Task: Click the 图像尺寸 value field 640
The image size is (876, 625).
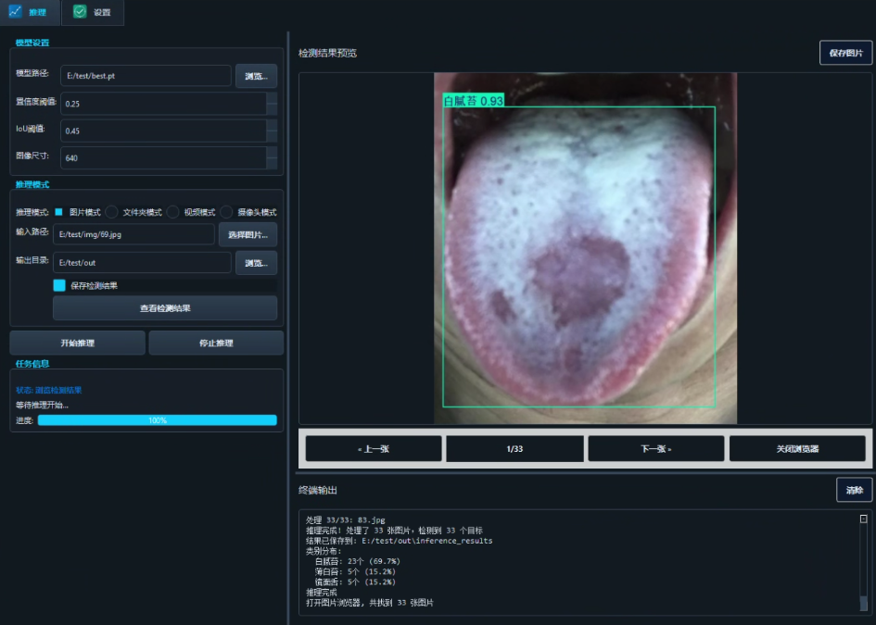Action: 163,158
